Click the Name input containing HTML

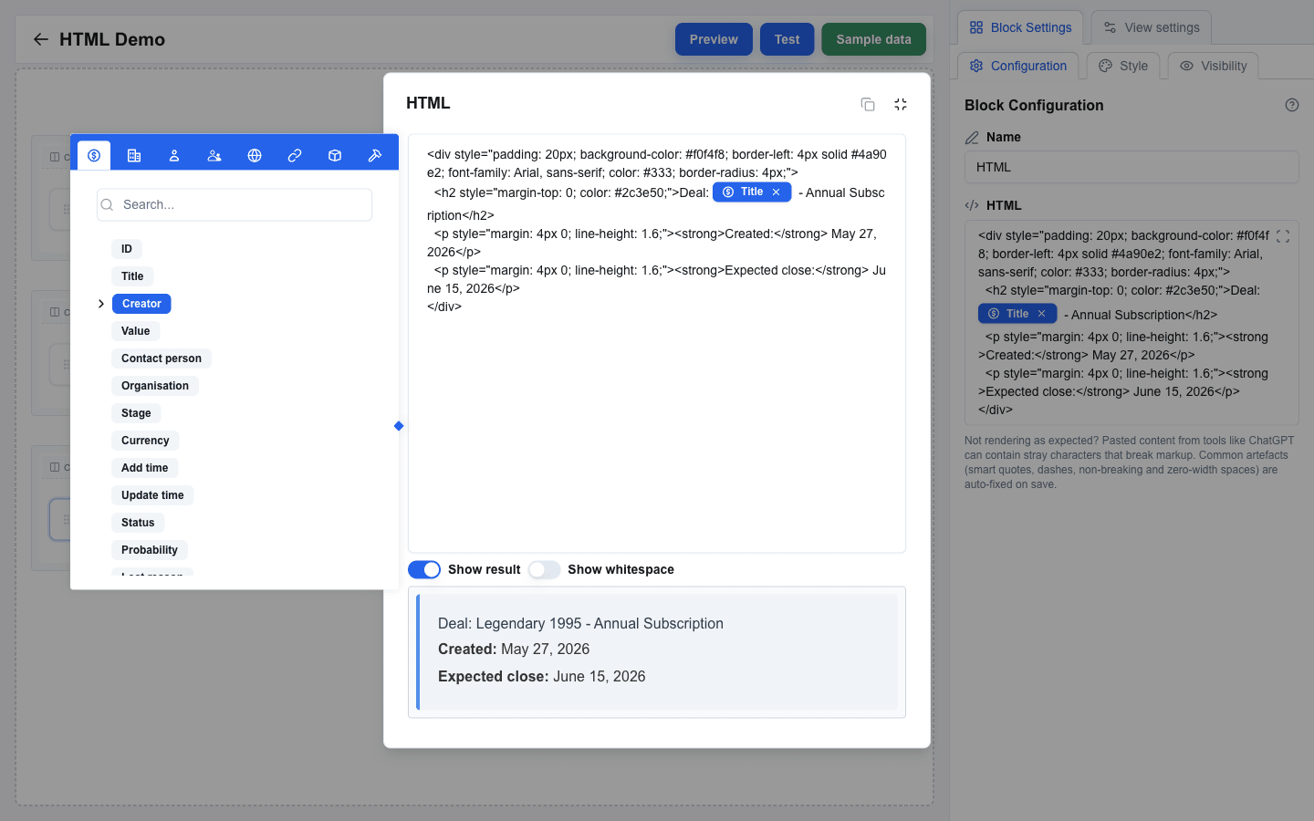tap(1131, 167)
